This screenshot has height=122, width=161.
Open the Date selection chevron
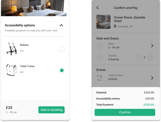coord(152,46)
